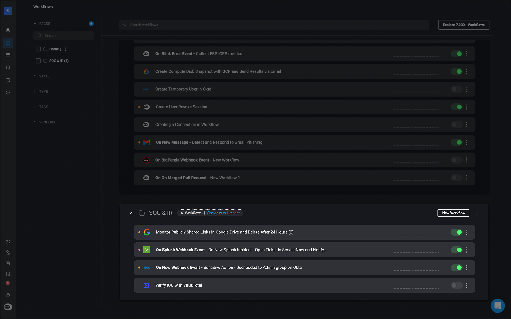This screenshot has width=511, height=319.
Task: Open SOC & IR pack options menu
Action: [x=477, y=213]
